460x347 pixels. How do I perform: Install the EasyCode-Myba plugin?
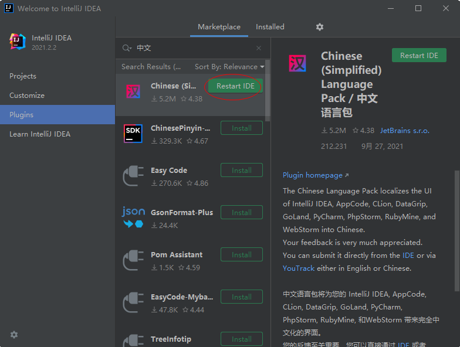(x=242, y=297)
